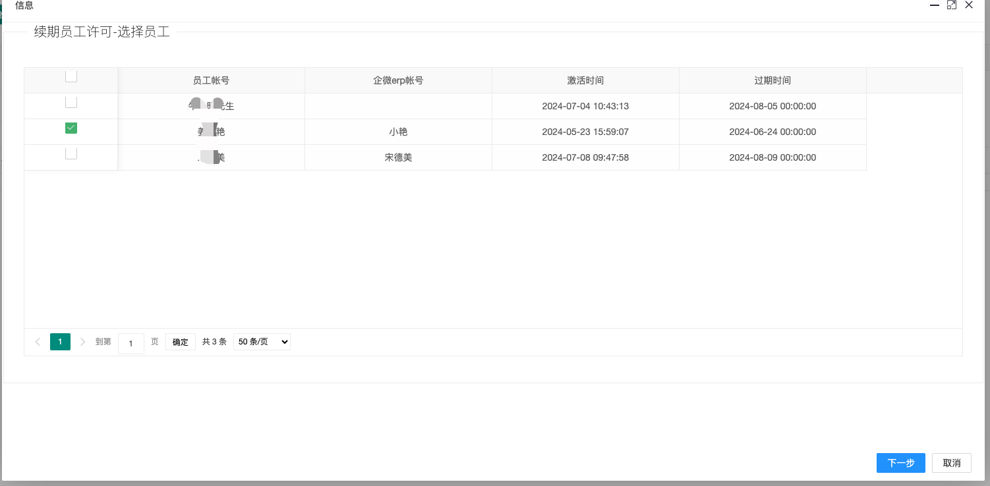The width and height of the screenshot is (990, 486).
Task: Click the 取消 button
Action: [x=951, y=463]
